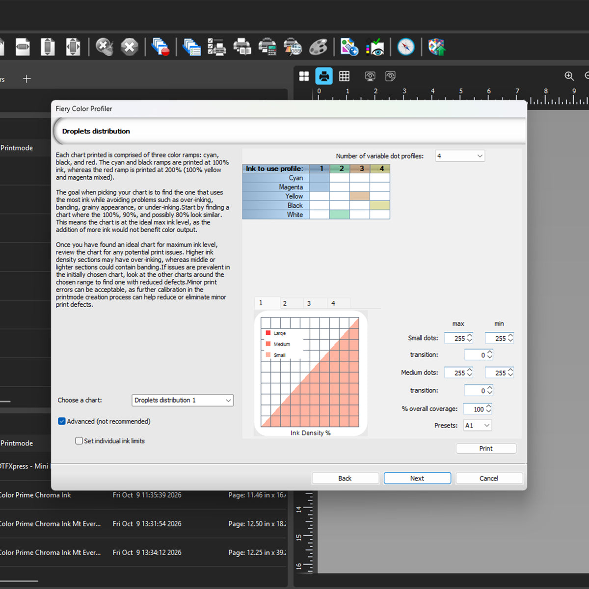The height and width of the screenshot is (589, 589).
Task: Open the paint palette color tool
Action: (x=318, y=47)
